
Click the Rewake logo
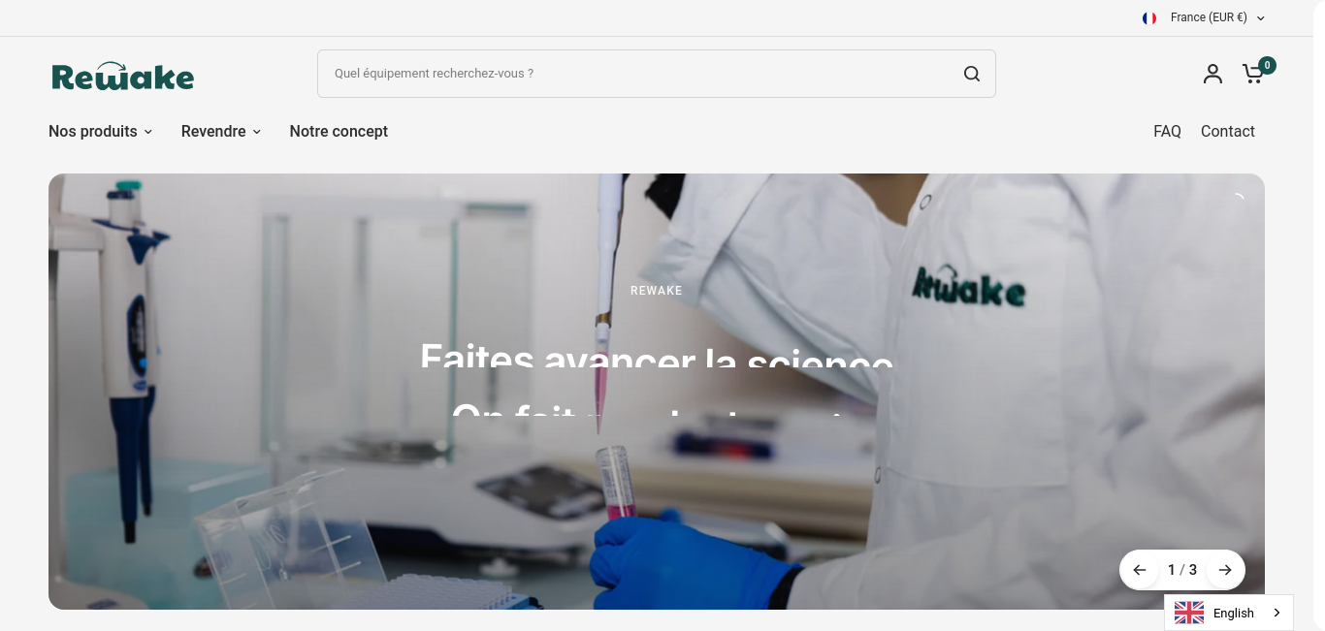click(123, 77)
